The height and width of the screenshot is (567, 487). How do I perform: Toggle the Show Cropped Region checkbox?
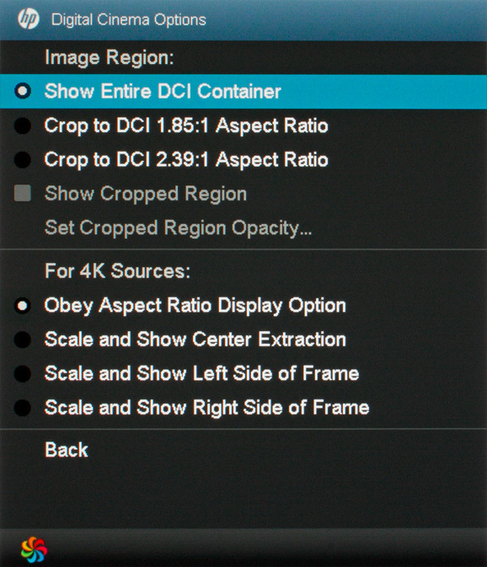pos(23,193)
